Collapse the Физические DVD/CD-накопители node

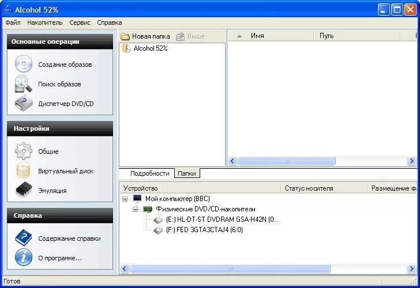pos(136,209)
